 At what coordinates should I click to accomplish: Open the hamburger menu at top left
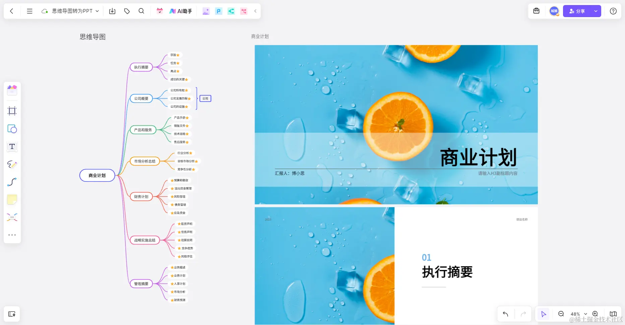29,11
